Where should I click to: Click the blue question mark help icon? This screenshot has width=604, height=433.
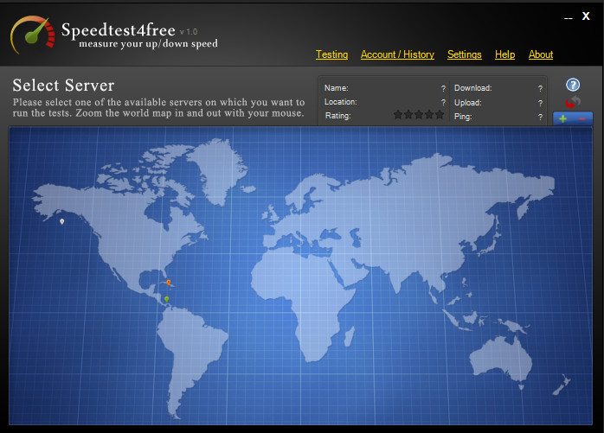[x=573, y=85]
